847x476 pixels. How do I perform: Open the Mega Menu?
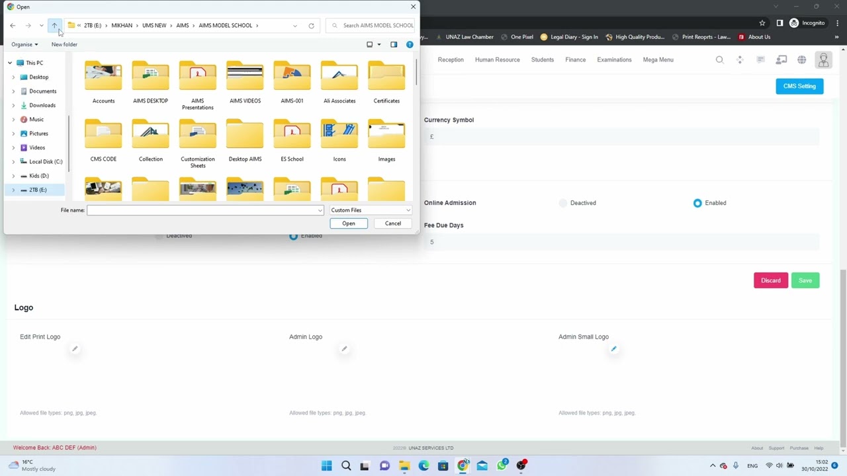coord(658,59)
